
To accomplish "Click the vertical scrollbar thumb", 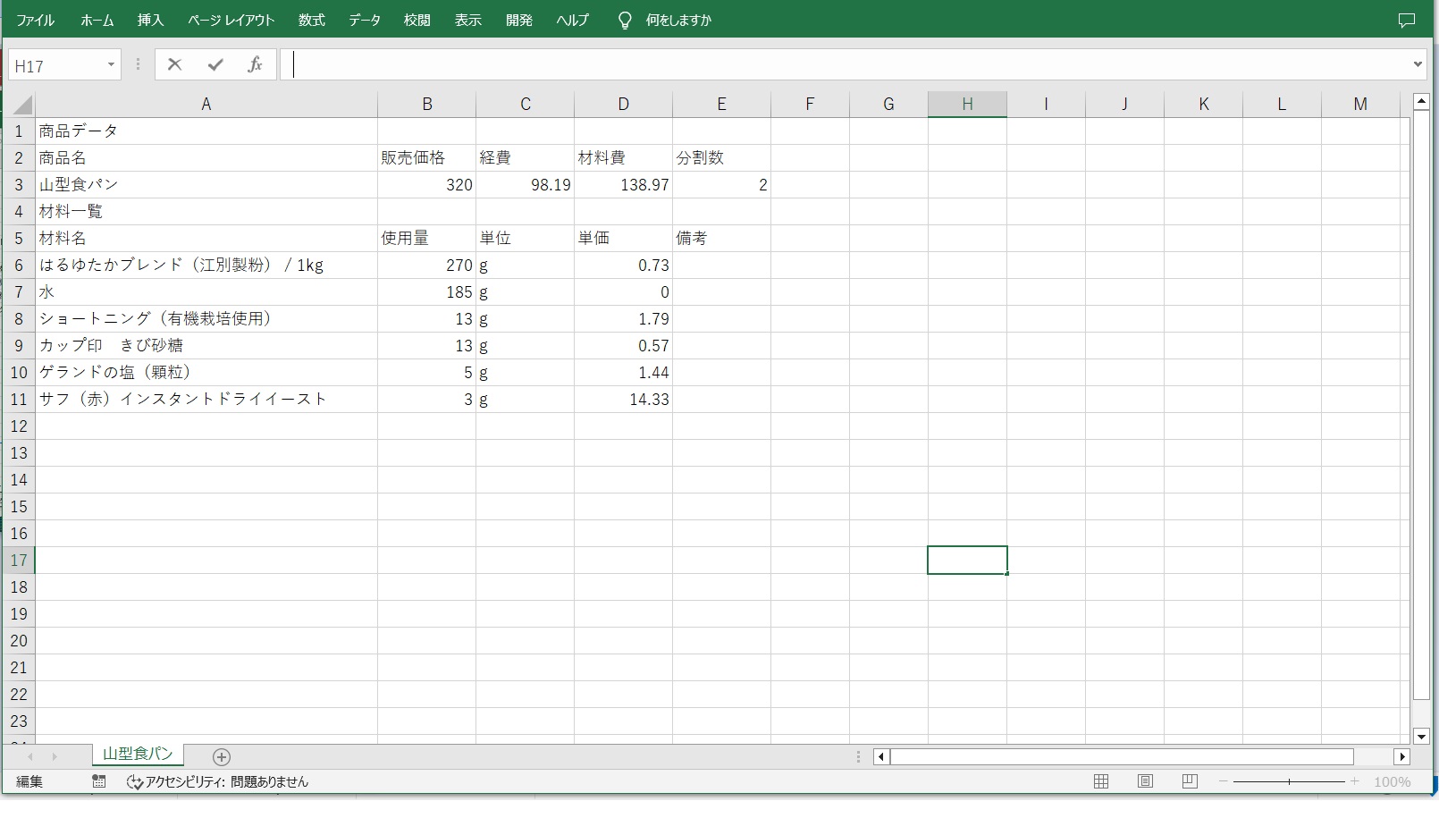I will click(1421, 405).
